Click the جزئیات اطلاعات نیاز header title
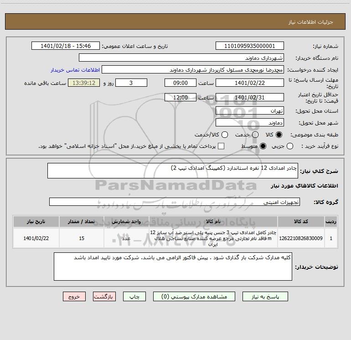This screenshot has width=351, height=340. point(310,22)
